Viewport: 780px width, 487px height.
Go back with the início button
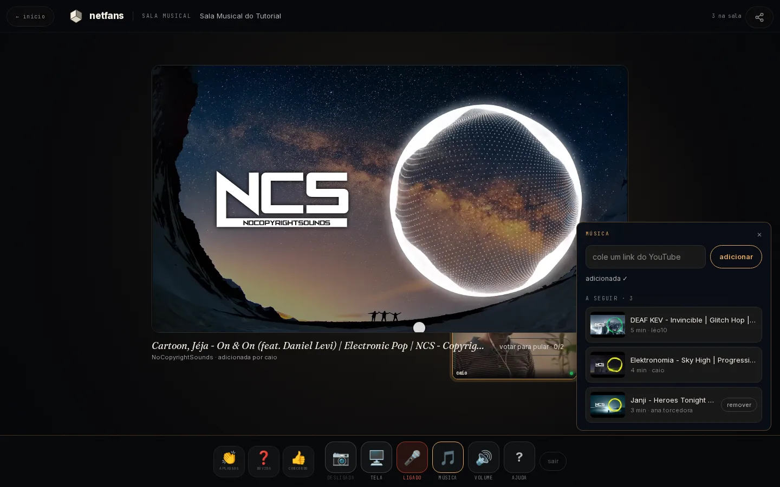(x=30, y=16)
